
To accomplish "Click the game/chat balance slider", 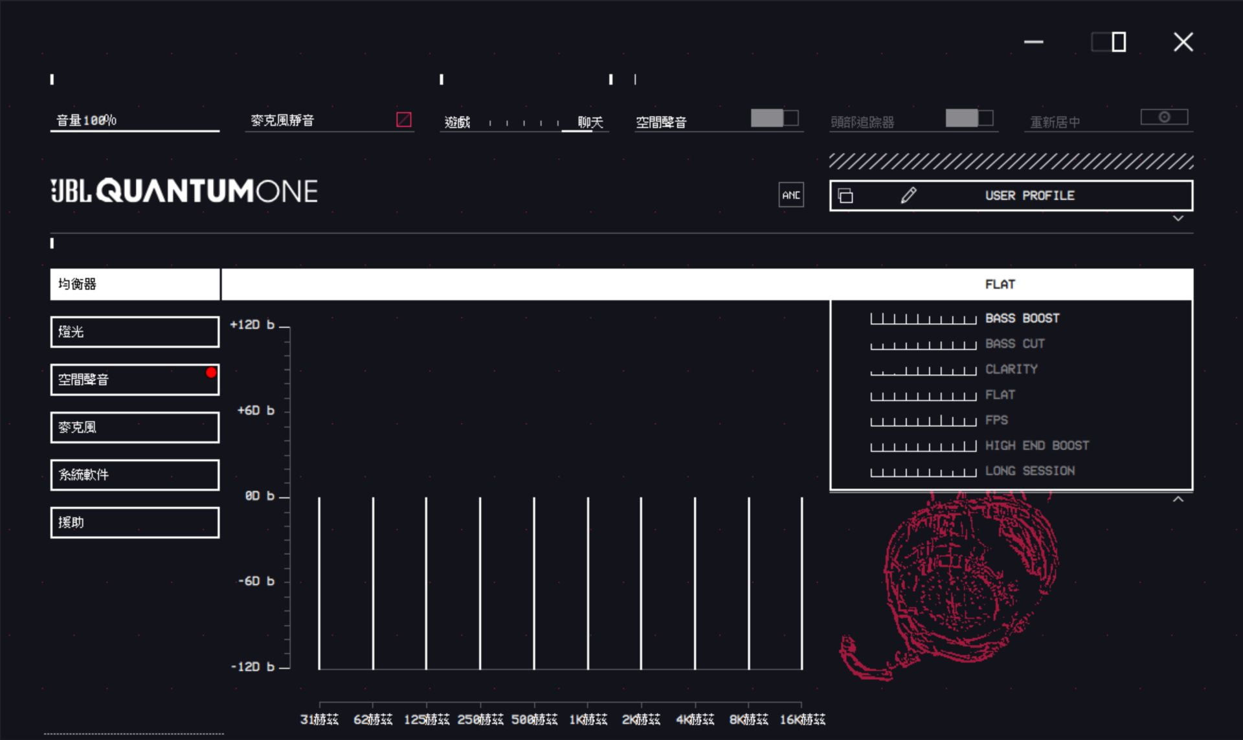I will coord(524,122).
